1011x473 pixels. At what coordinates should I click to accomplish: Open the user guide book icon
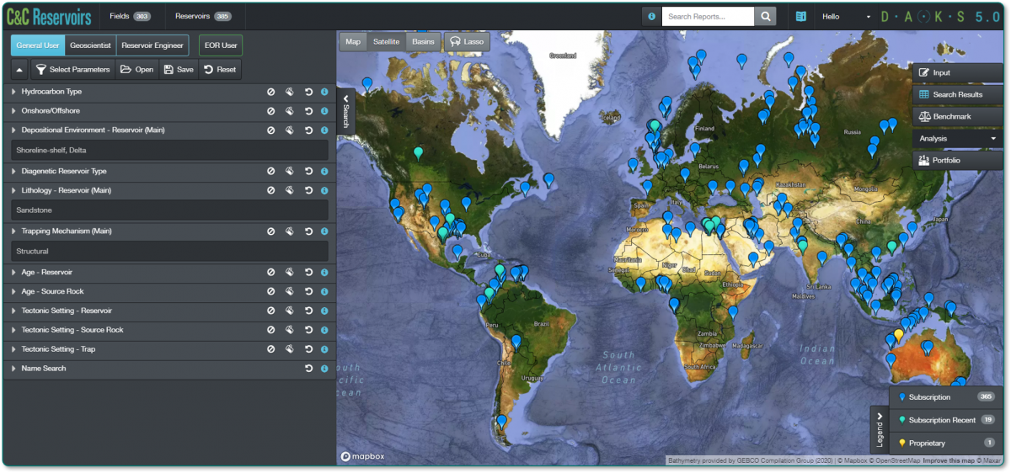tap(801, 17)
